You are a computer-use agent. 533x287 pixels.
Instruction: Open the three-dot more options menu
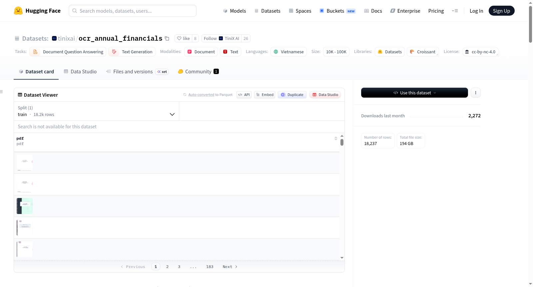(x=476, y=93)
